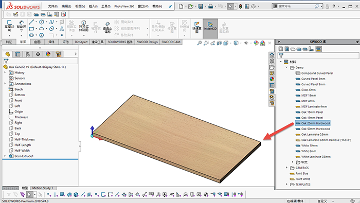Viewport: 360px width, 203px height.
Task: Click the Convert Entities tool
Action: coord(83,26)
